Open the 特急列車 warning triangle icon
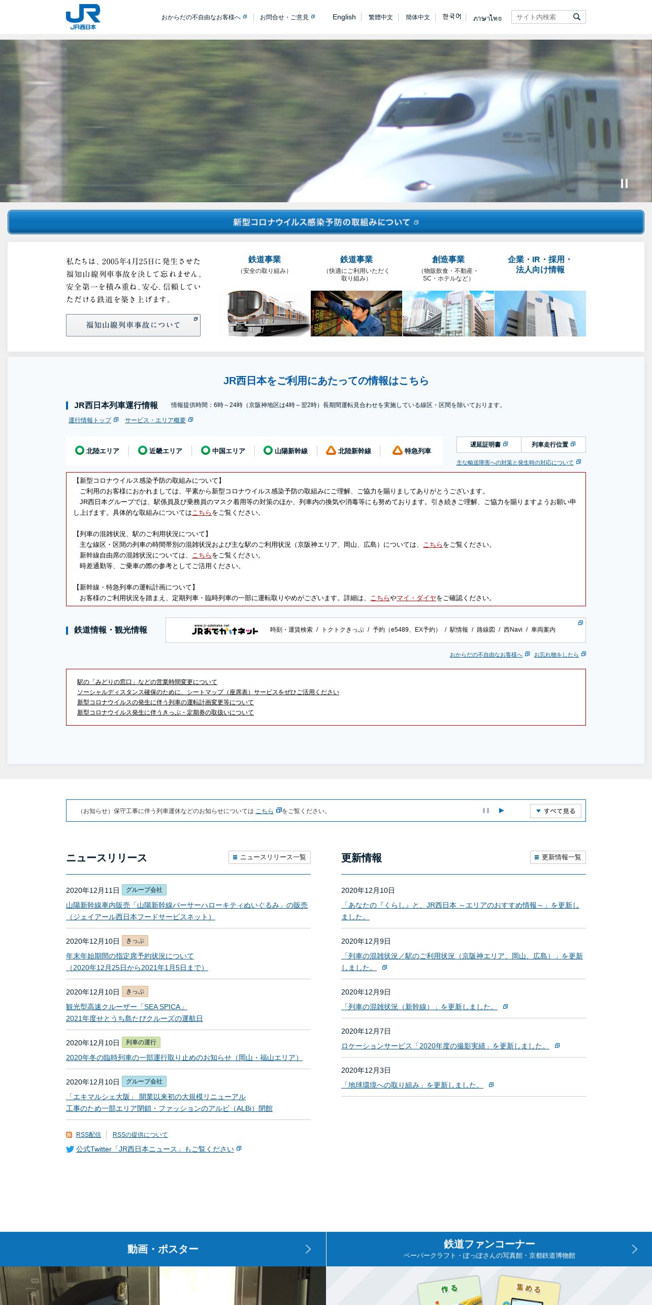Screen dimensions: 652x1305 (x=398, y=450)
